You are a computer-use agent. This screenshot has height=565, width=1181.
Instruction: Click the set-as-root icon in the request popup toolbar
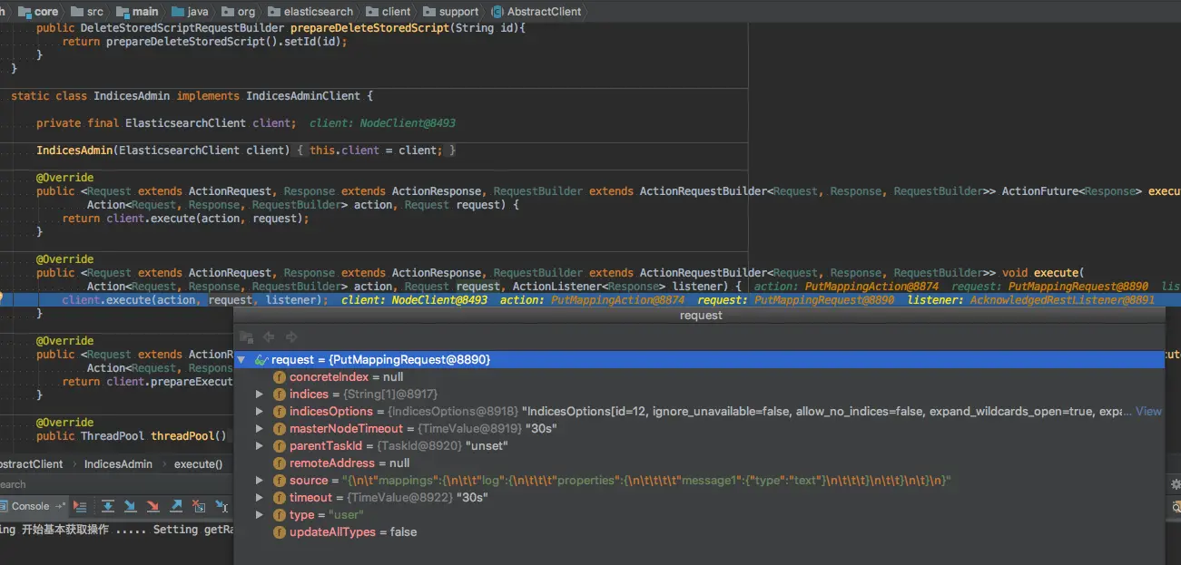coord(246,336)
